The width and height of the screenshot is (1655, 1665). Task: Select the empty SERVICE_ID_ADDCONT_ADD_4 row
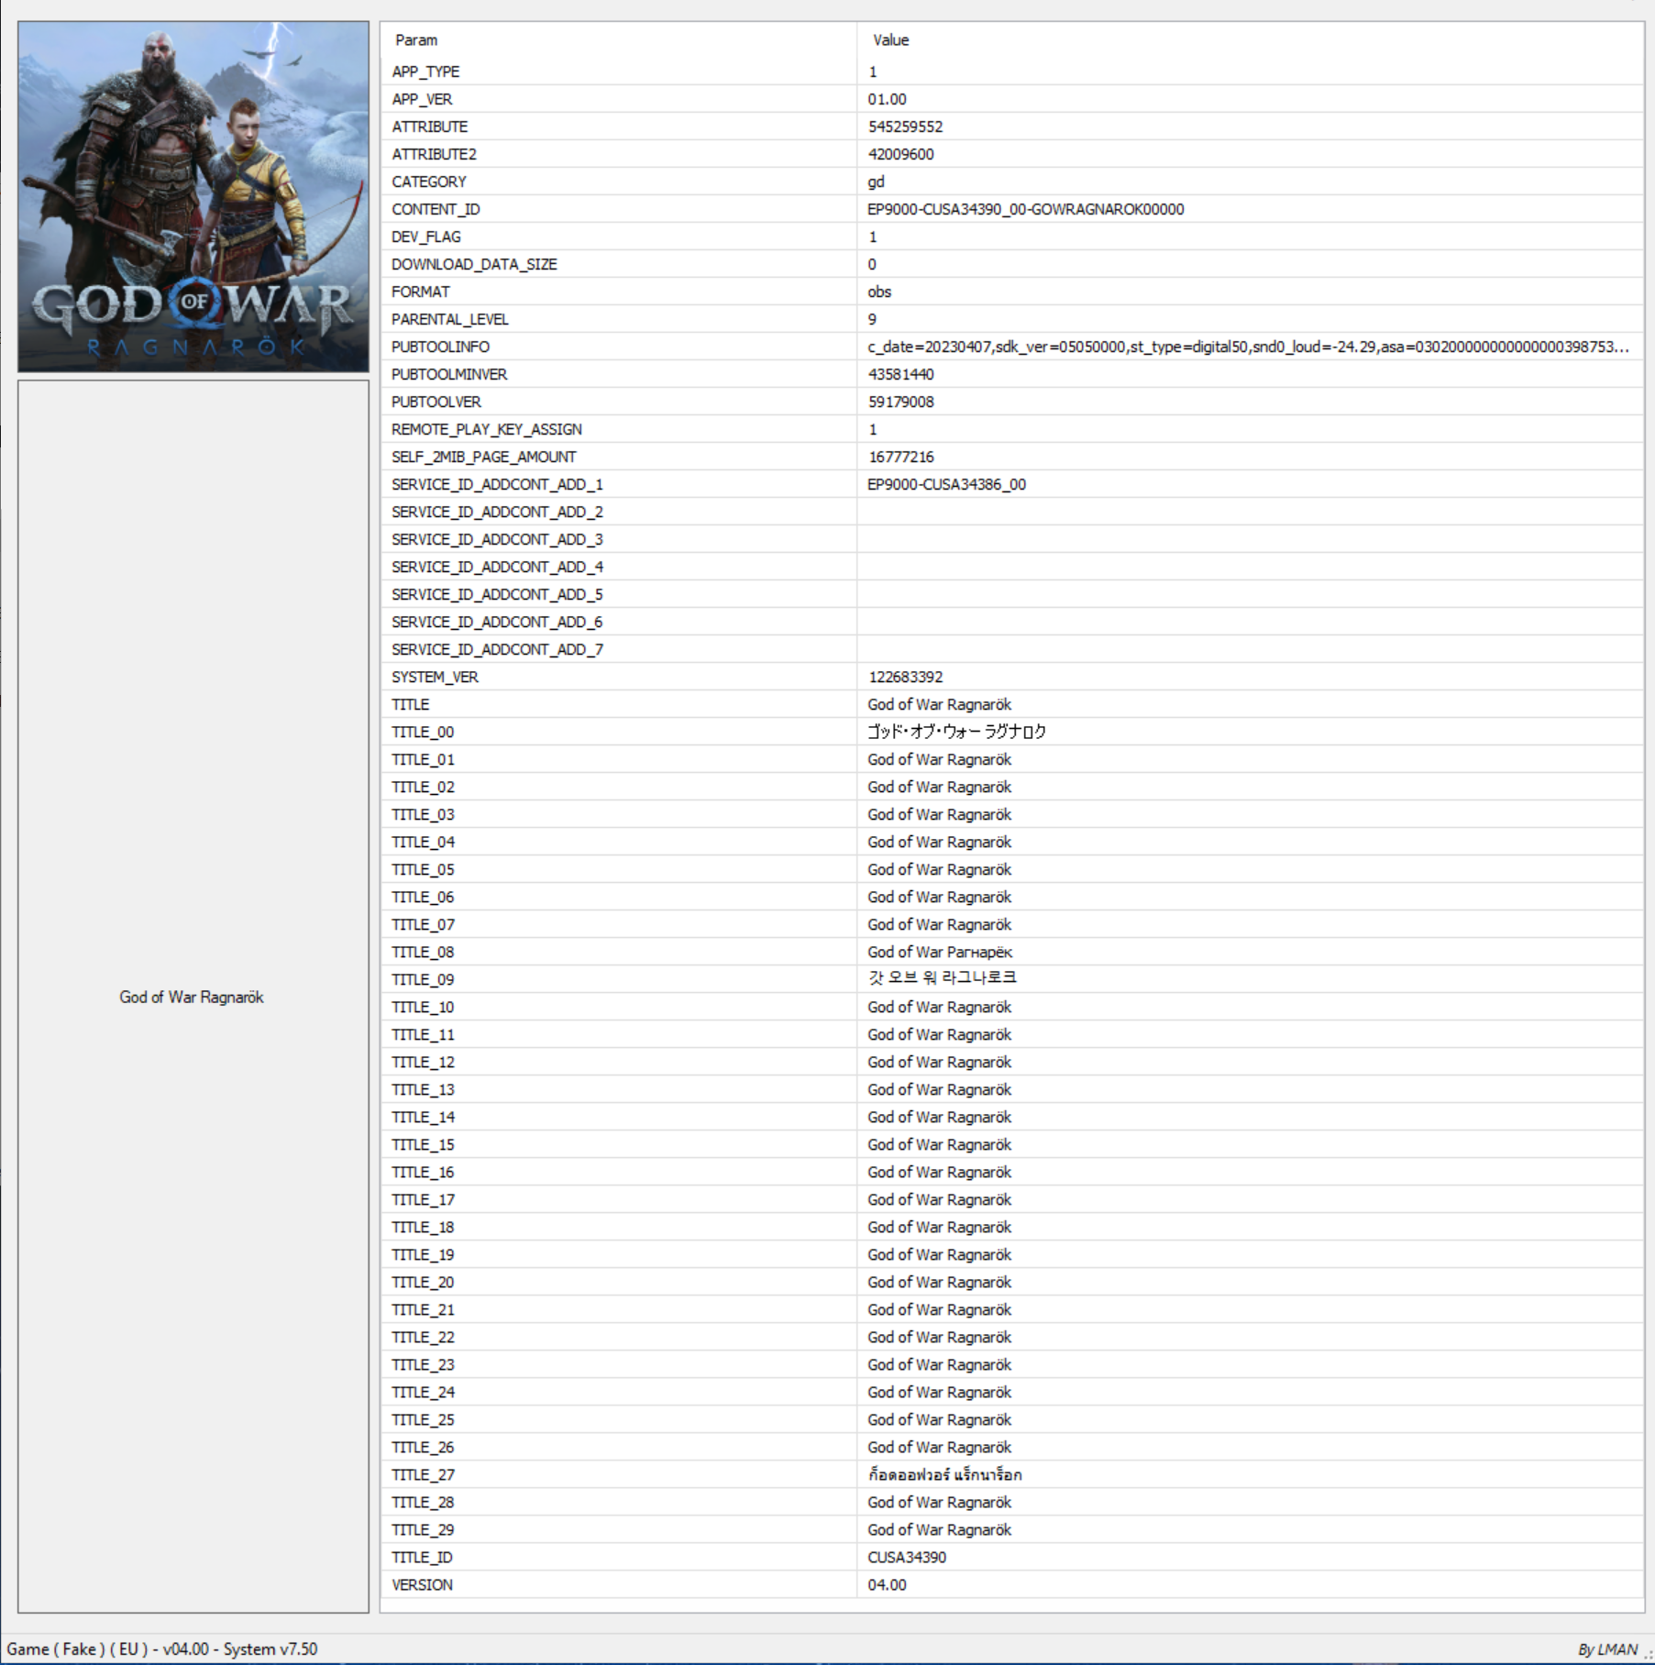(642, 567)
